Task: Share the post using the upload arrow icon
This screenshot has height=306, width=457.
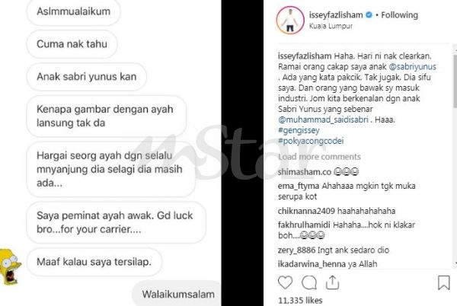Action: 332,282
